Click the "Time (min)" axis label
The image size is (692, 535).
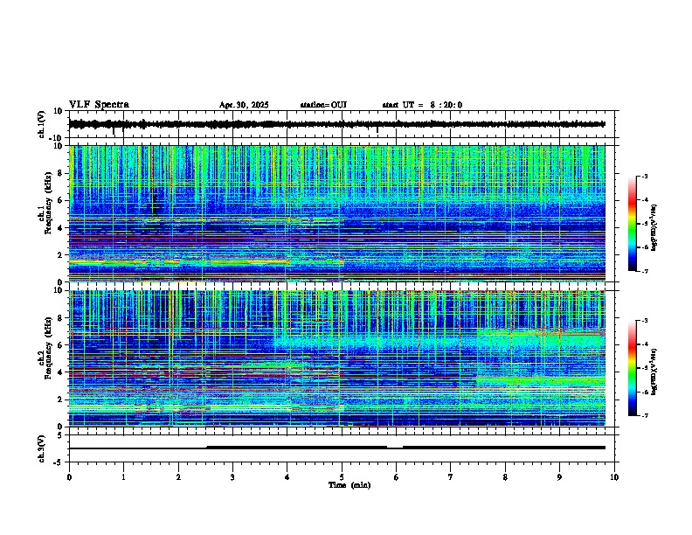pyautogui.click(x=349, y=485)
